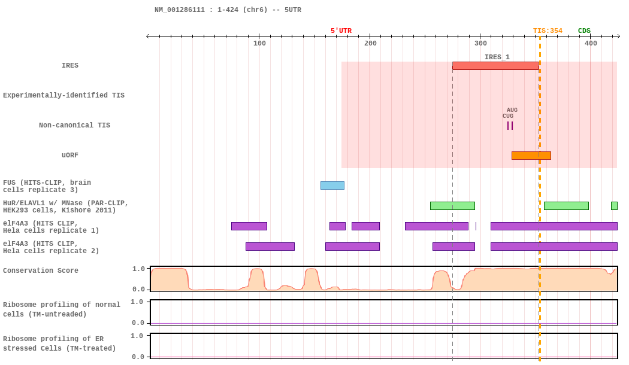Click leftmost eIF4A3 replicate 2 purple block

click(x=270, y=247)
